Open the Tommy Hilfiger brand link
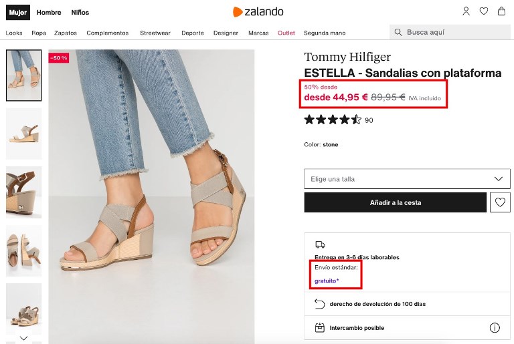Image resolution: width=514 pixels, height=344 pixels. [x=347, y=57]
